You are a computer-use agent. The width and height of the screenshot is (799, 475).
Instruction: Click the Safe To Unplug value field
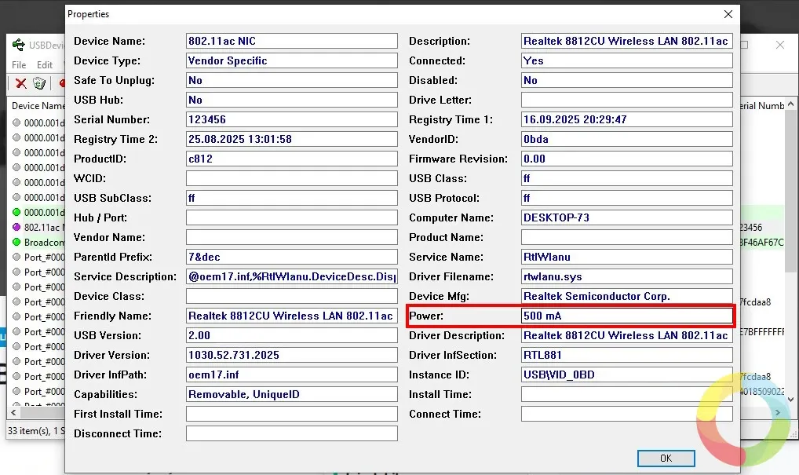click(291, 80)
